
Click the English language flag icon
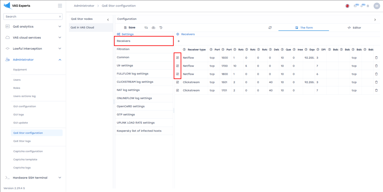(347, 6)
